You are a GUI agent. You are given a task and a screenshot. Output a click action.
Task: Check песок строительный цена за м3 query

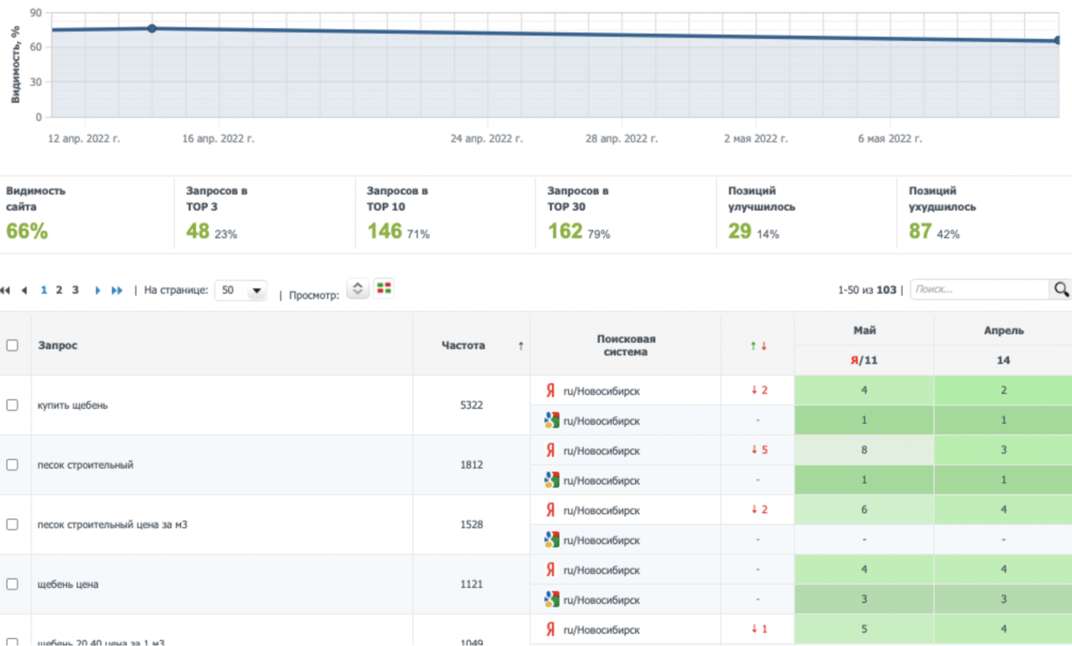tap(12, 524)
